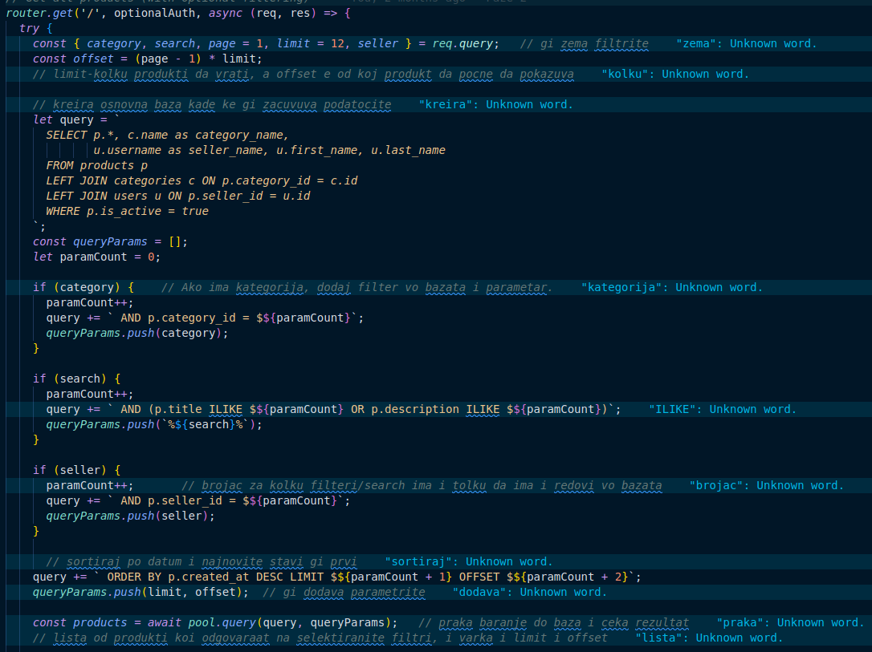Place cursor on the WHERE p.is_active line
Image resolution: width=872 pixels, height=652 pixels.
coord(127,211)
